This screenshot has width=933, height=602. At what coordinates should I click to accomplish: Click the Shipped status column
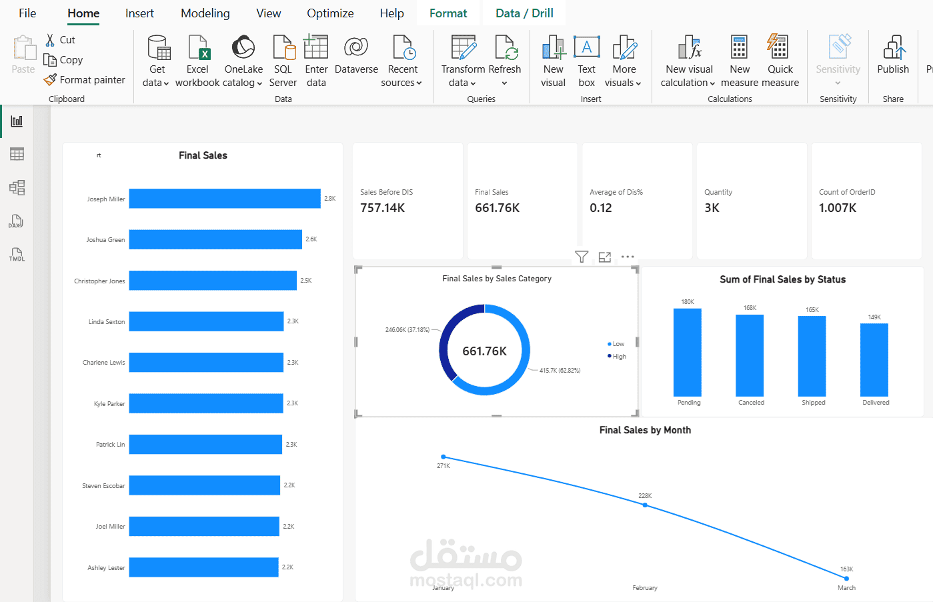click(x=812, y=357)
